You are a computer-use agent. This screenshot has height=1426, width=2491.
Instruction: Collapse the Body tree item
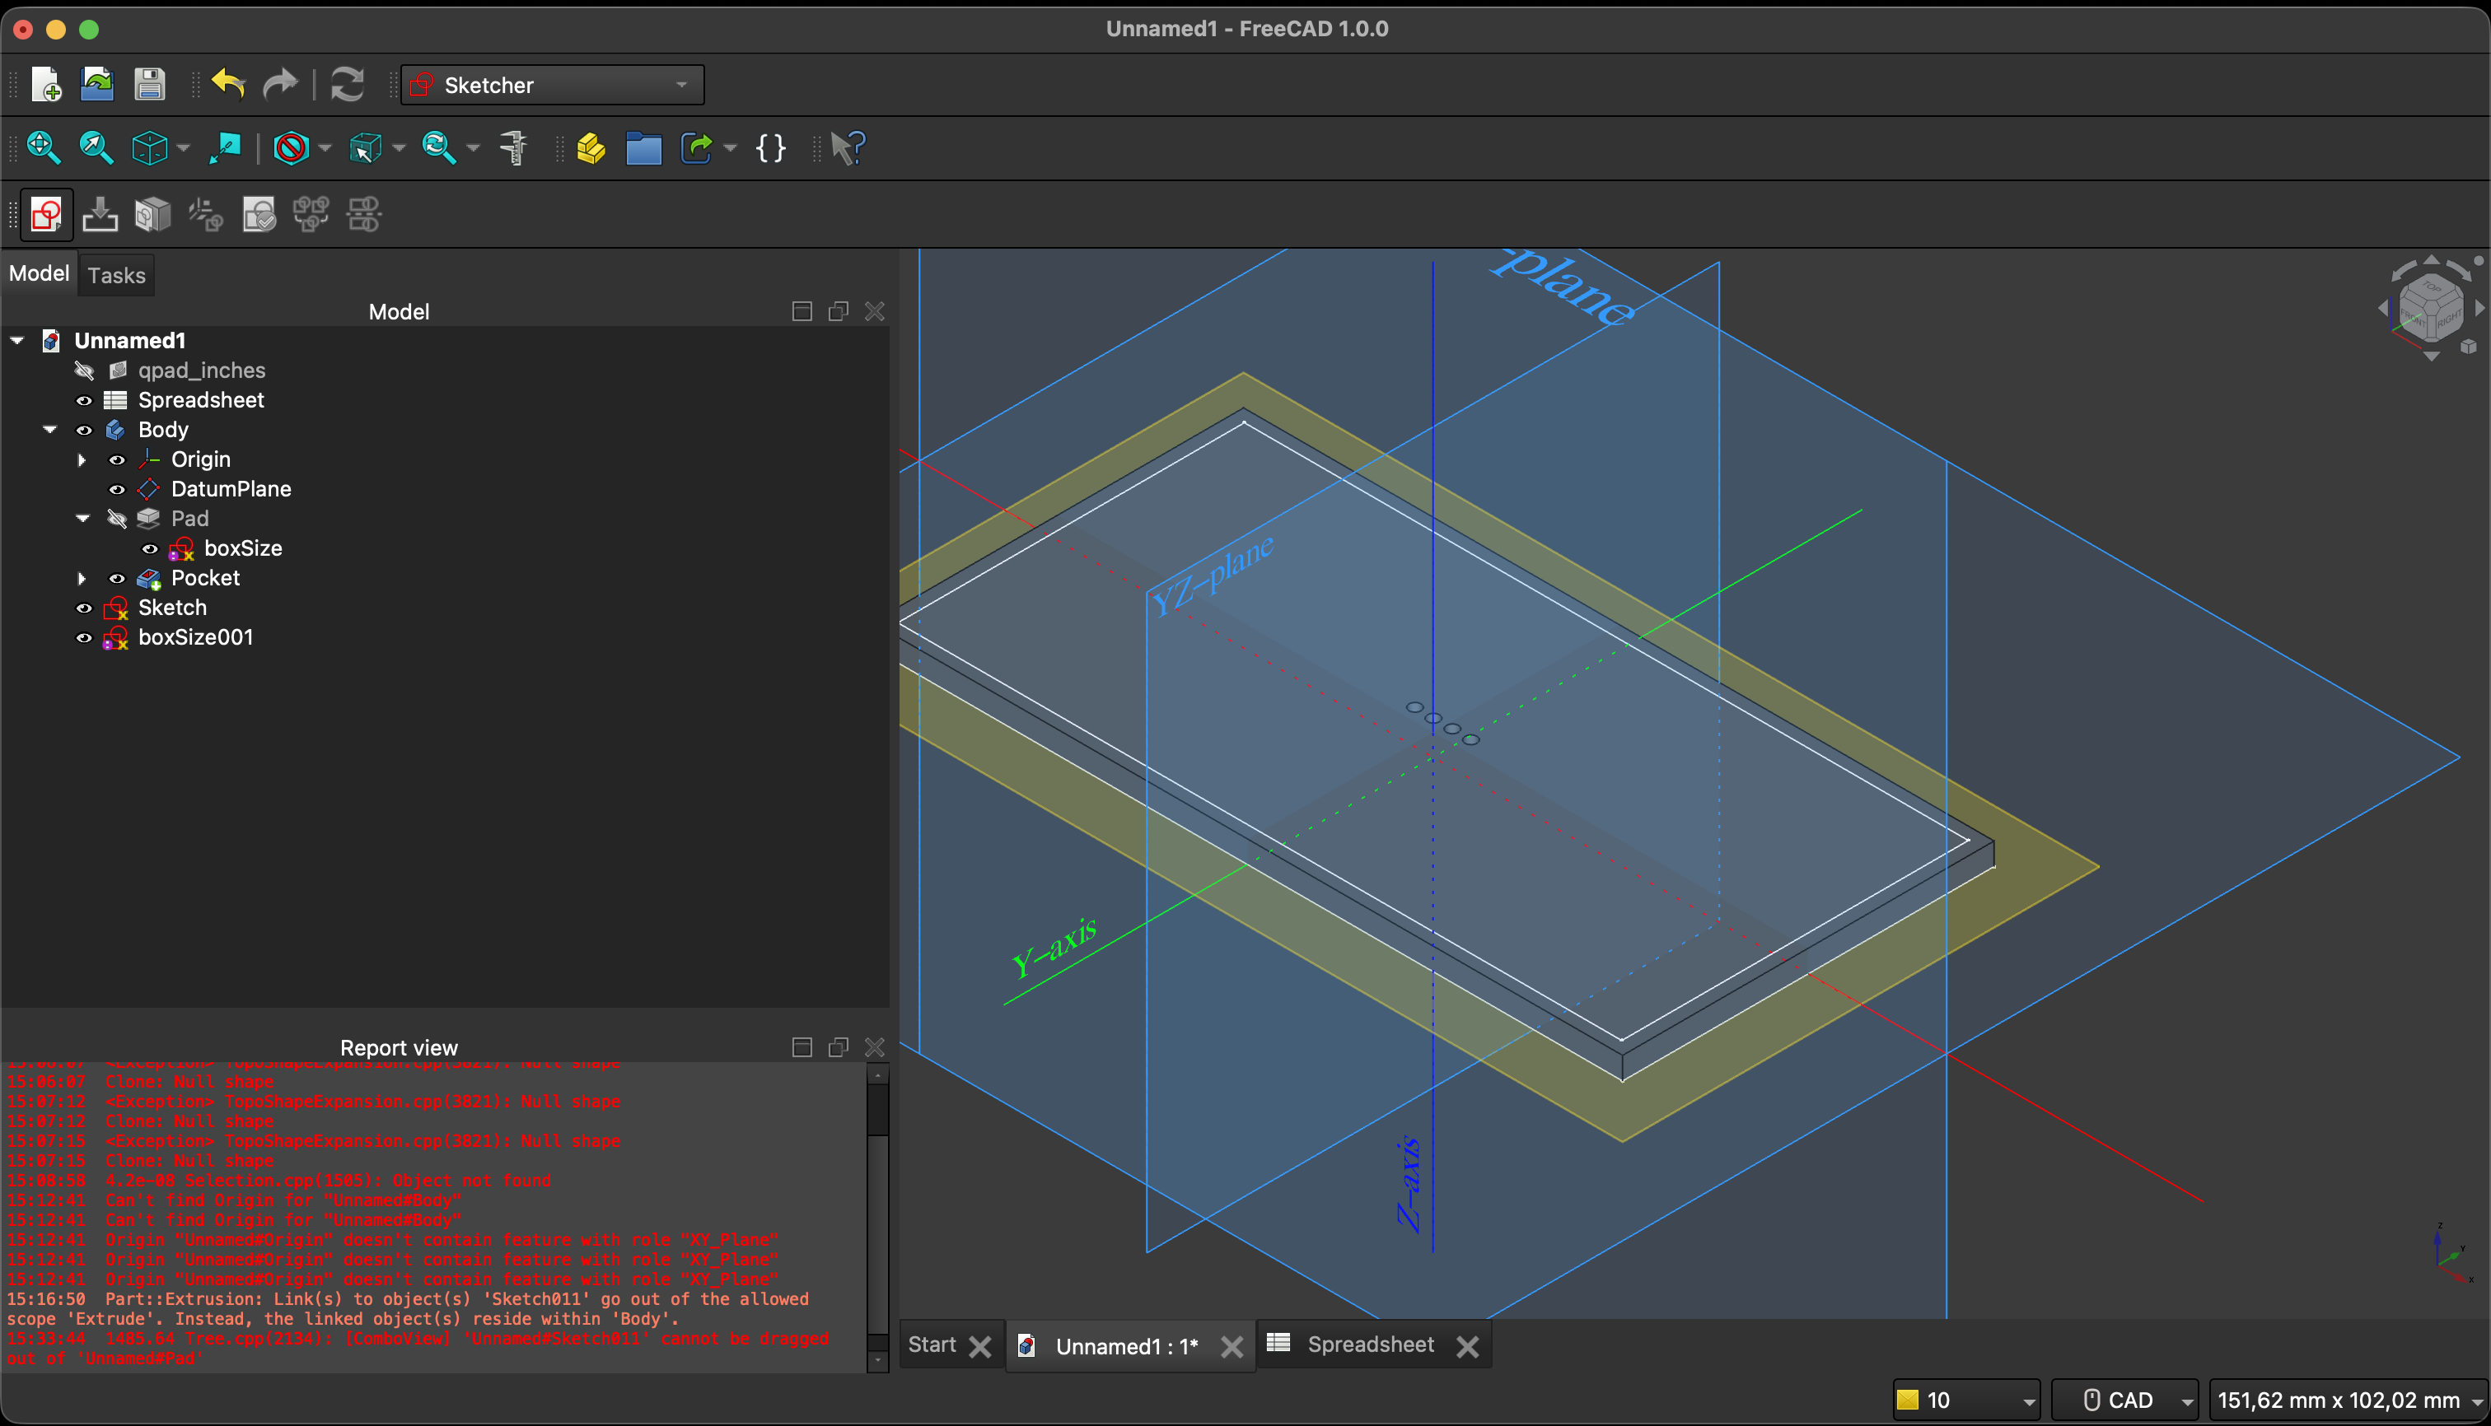[51, 429]
